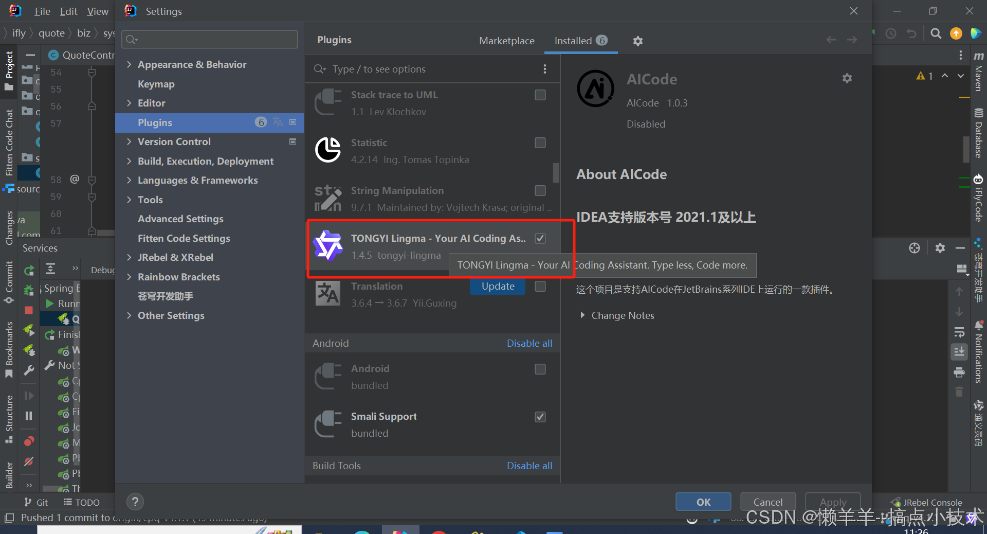987x534 pixels.
Task: Click the String Manipulation plugin icon
Action: point(328,198)
